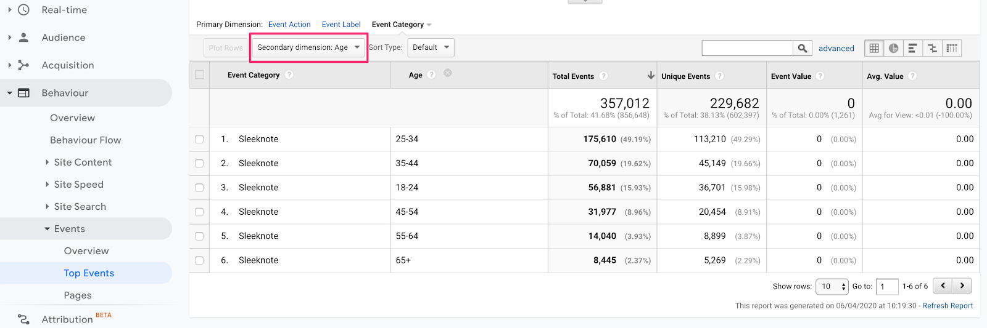The width and height of the screenshot is (987, 328).
Task: Open the Secondary dimension: Age dropdown
Action: (x=308, y=47)
